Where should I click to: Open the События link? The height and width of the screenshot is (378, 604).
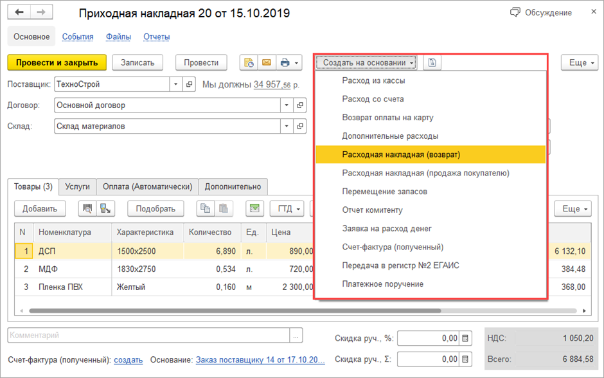point(78,37)
